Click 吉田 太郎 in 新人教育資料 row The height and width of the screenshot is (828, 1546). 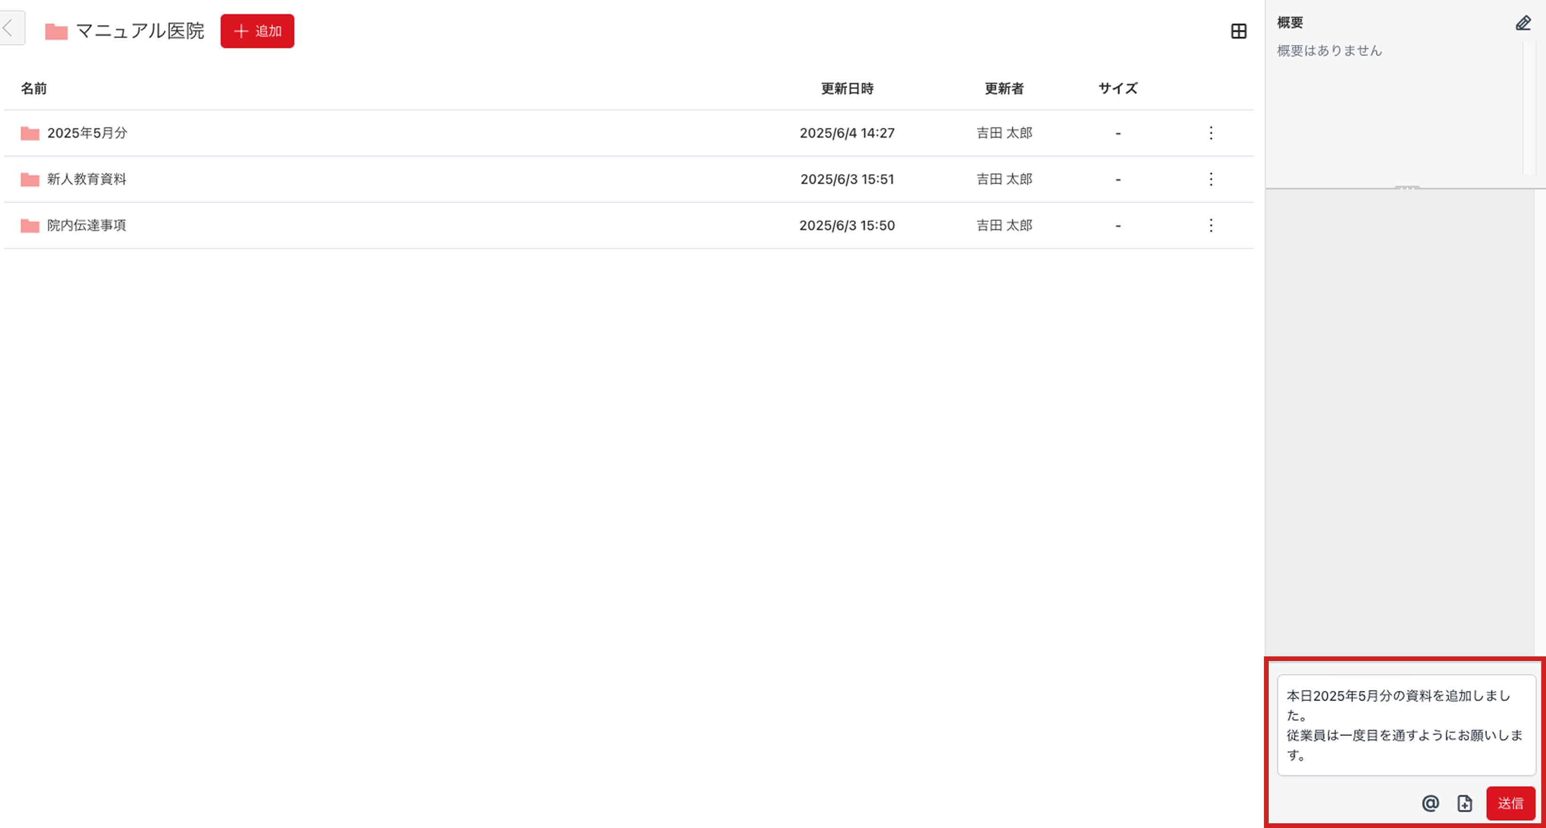point(1004,179)
